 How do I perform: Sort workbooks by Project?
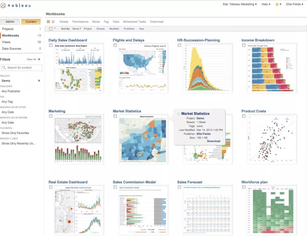pyautogui.click(x=88, y=29)
